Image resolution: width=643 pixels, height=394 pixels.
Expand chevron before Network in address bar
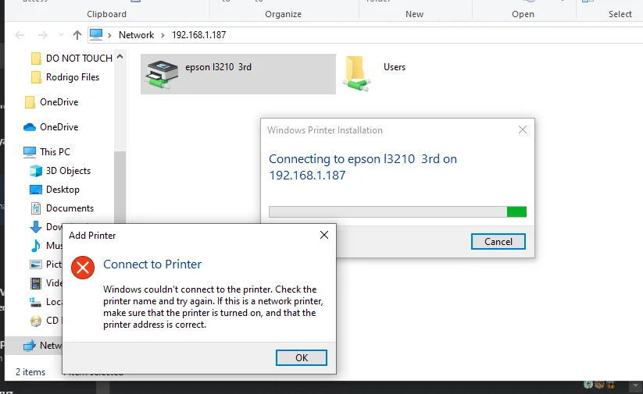tap(109, 35)
